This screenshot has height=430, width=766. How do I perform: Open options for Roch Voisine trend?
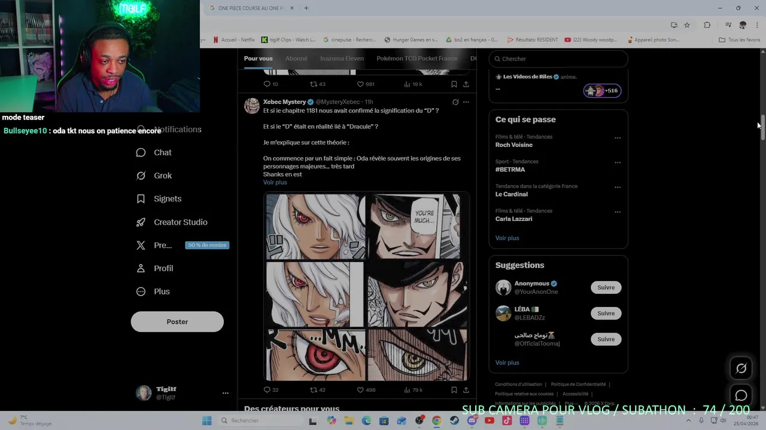click(618, 138)
